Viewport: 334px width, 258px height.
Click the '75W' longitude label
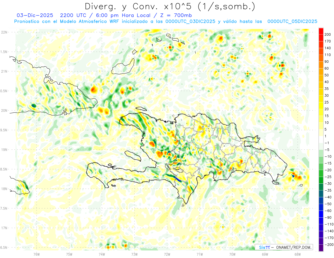[x=69, y=254]
